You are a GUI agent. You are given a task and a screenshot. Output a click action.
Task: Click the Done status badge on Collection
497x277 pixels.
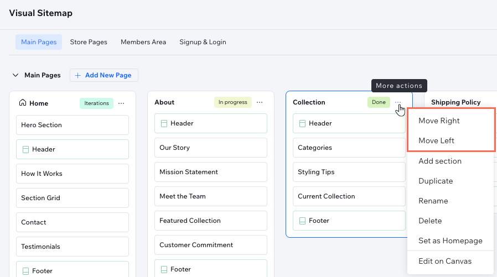pos(379,102)
